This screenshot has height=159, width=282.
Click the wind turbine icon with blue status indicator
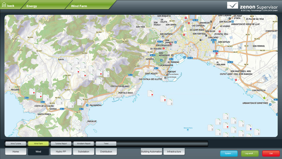[249, 128]
